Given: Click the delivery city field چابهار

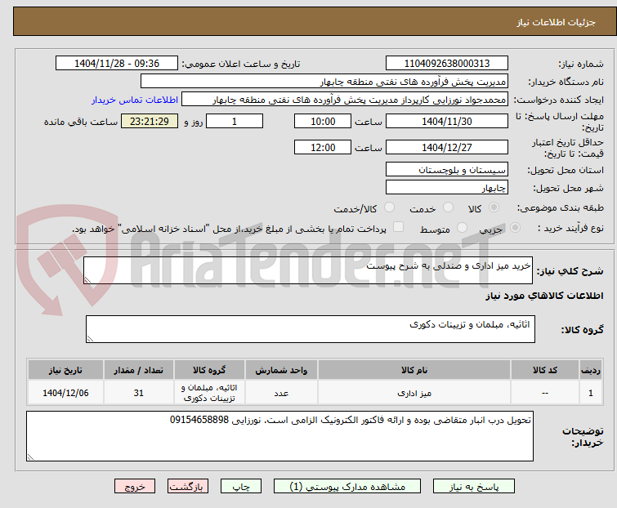Looking at the screenshot, I should coord(447,188).
